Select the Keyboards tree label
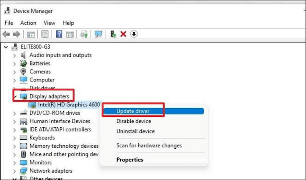Screen dimensions: 306x180 42,138
